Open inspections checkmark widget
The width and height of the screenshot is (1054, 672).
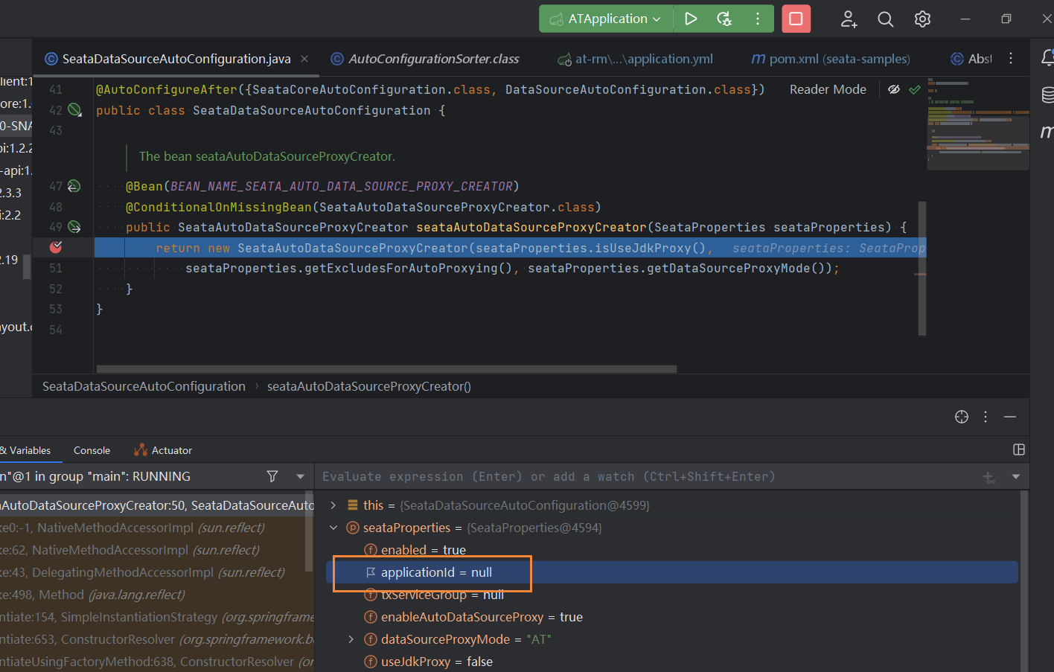pos(915,89)
